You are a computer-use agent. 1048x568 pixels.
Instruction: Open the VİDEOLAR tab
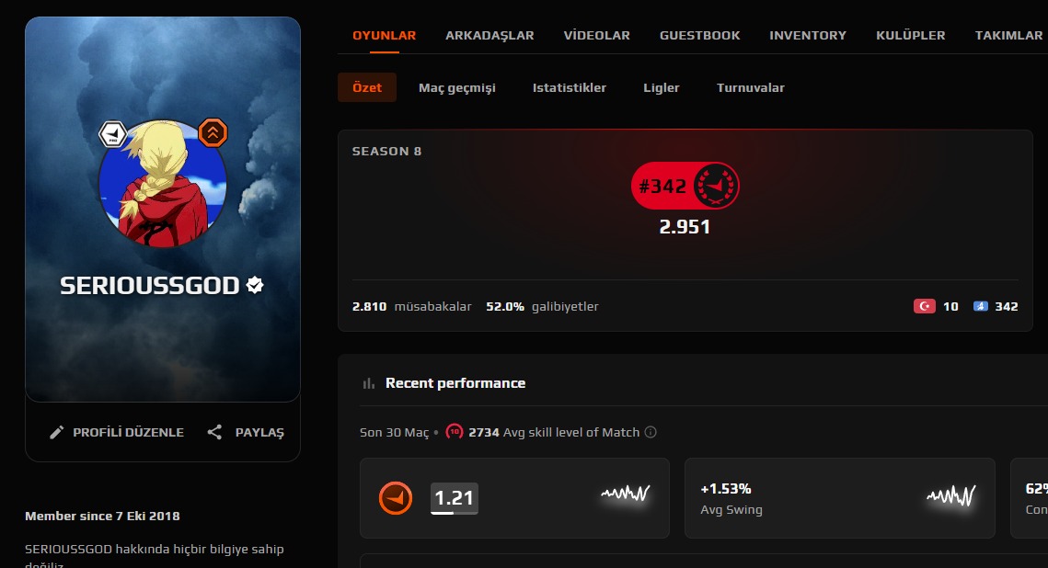click(597, 35)
